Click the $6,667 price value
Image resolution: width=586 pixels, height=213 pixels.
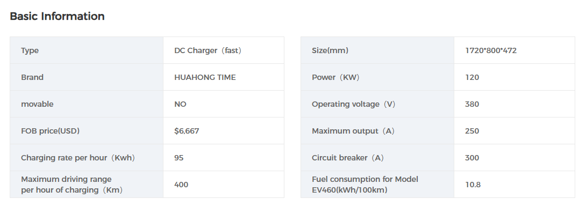[187, 131]
